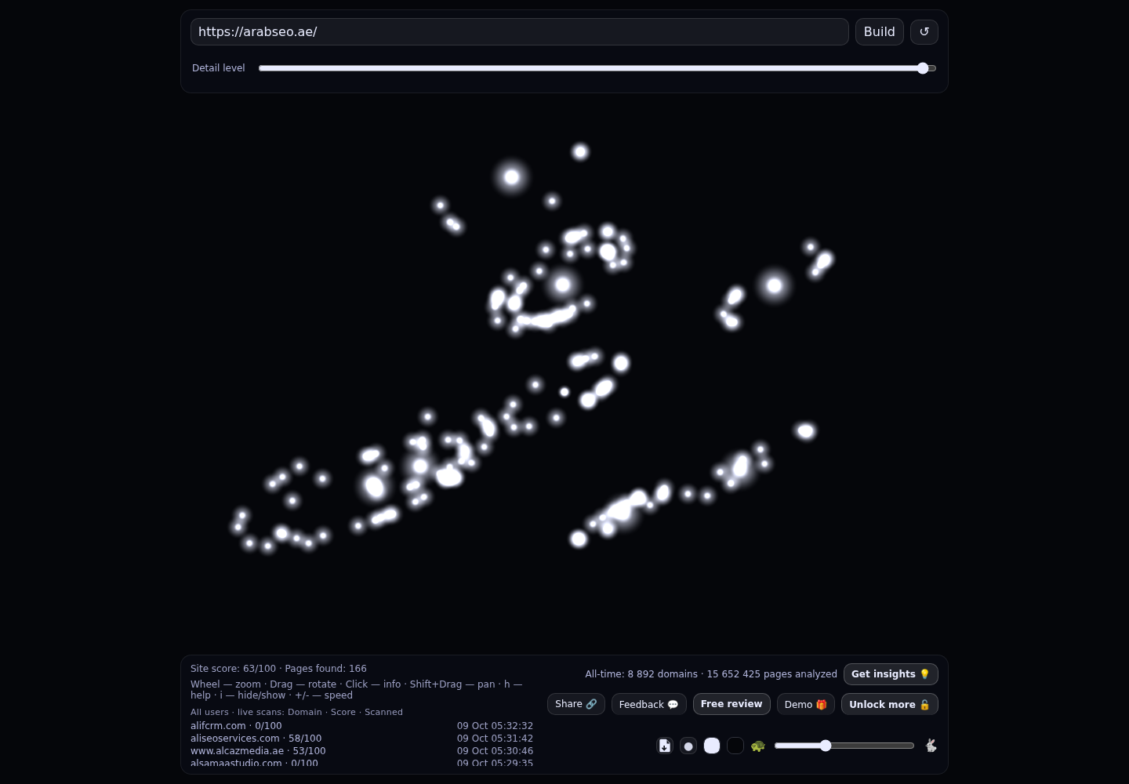Click the download file icon

[x=665, y=746]
